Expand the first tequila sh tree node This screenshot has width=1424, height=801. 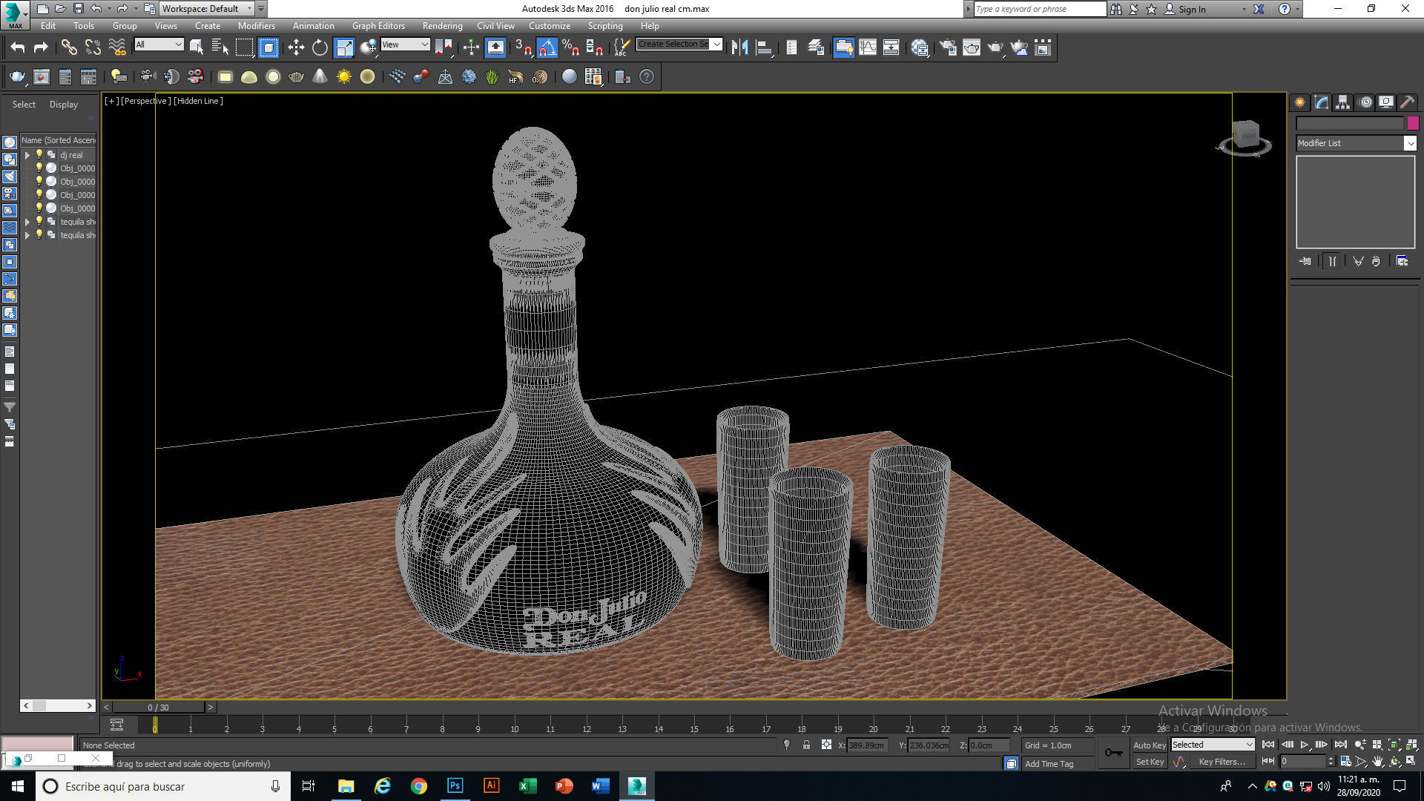pos(27,222)
